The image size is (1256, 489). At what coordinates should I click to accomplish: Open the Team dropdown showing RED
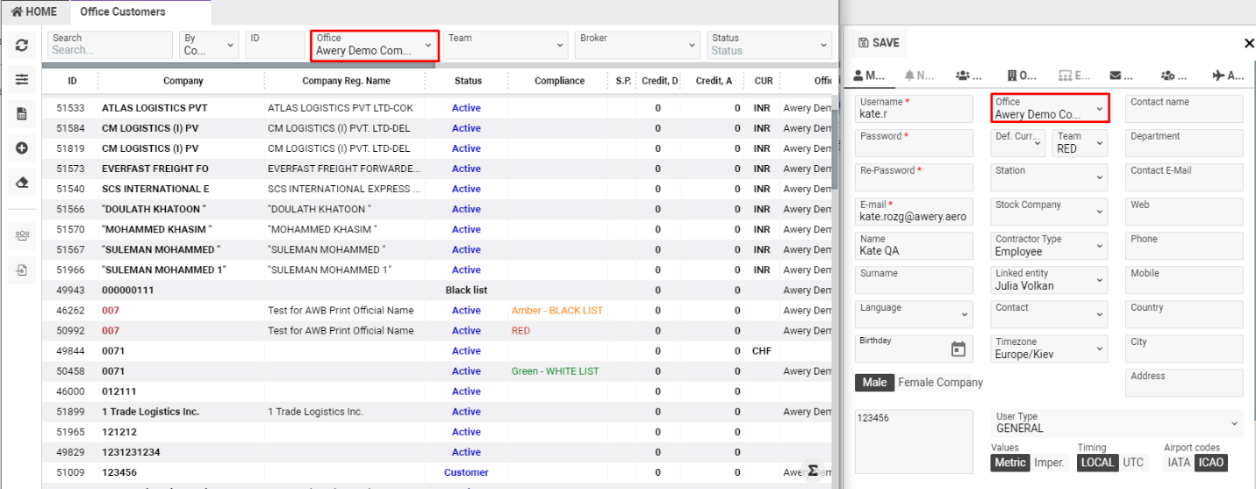[1080, 142]
